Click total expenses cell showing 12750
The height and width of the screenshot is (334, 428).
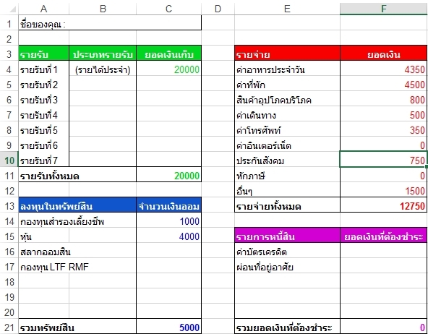383,206
